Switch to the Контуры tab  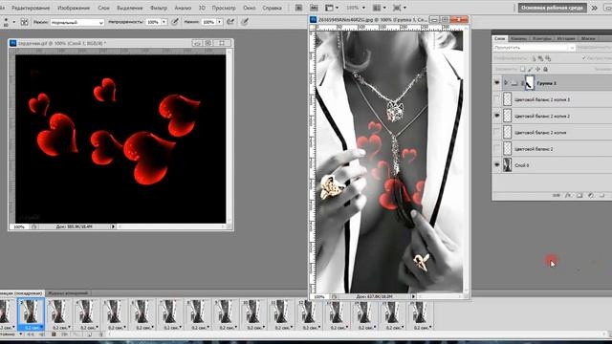[x=542, y=38]
